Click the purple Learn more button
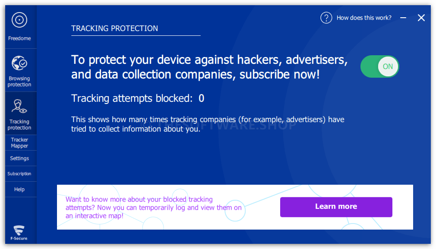The image size is (436, 249). 336,207
